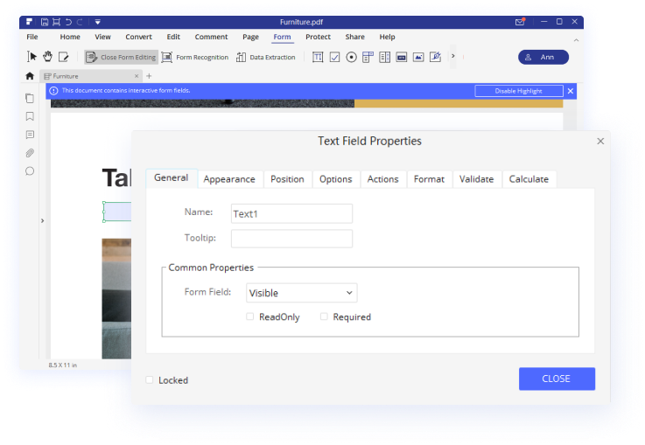Toggle the Locked checkbox
This screenshot has height=445, width=645.
pos(150,379)
